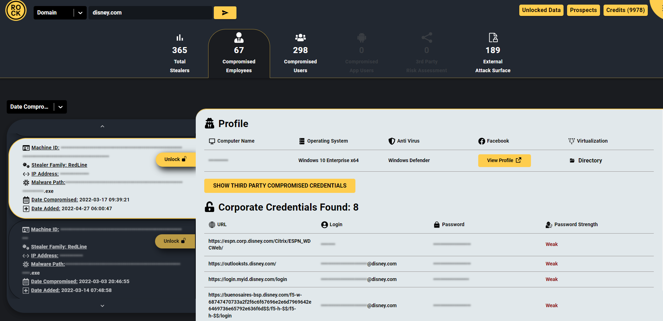Viewport: 663px width, 321px height.
Task: Open the Unlocked Data page
Action: point(541,10)
